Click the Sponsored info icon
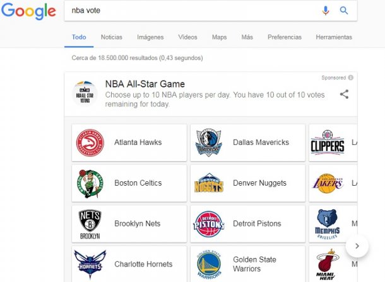This screenshot has width=385, height=282. pyautogui.click(x=350, y=78)
